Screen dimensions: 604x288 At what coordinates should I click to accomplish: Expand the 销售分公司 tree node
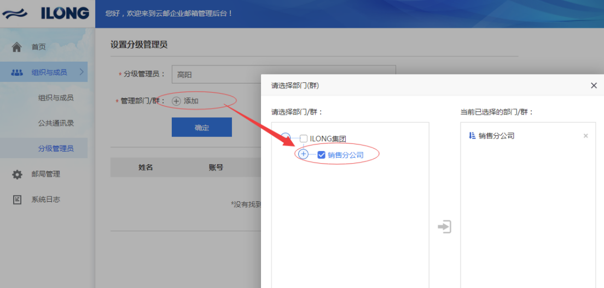click(x=304, y=154)
